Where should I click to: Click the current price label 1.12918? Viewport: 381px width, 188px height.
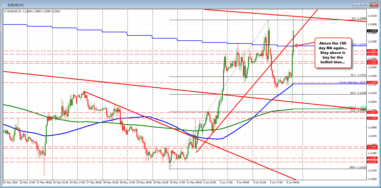click(372, 31)
